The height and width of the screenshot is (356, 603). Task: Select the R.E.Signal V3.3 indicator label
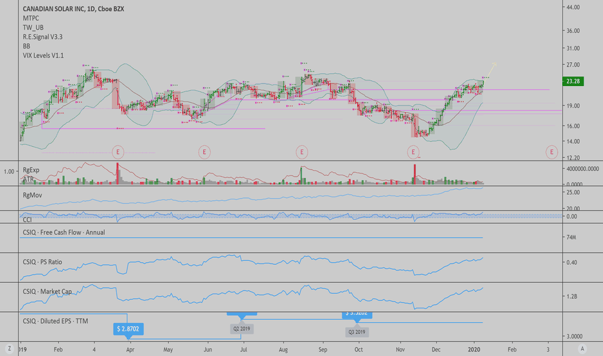43,37
